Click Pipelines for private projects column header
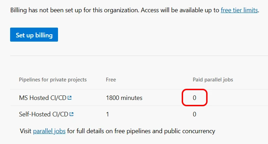 click(53, 80)
